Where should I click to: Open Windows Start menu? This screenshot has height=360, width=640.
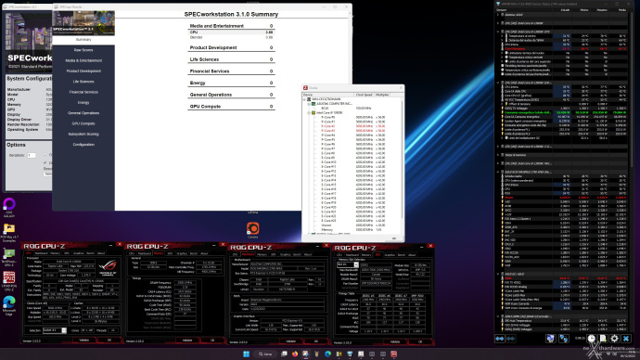pyautogui.click(x=246, y=354)
